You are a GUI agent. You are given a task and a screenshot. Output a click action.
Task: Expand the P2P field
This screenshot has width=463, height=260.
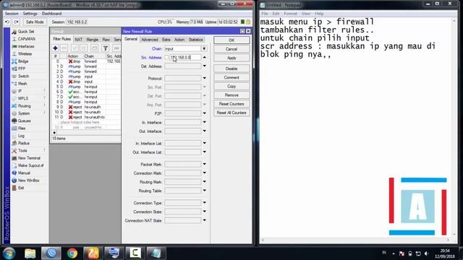[204, 113]
